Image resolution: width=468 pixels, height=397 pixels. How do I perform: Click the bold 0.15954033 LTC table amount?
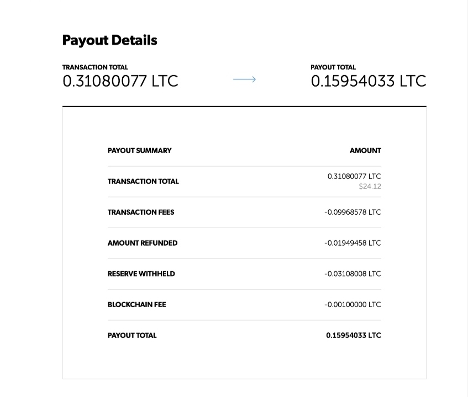(353, 335)
